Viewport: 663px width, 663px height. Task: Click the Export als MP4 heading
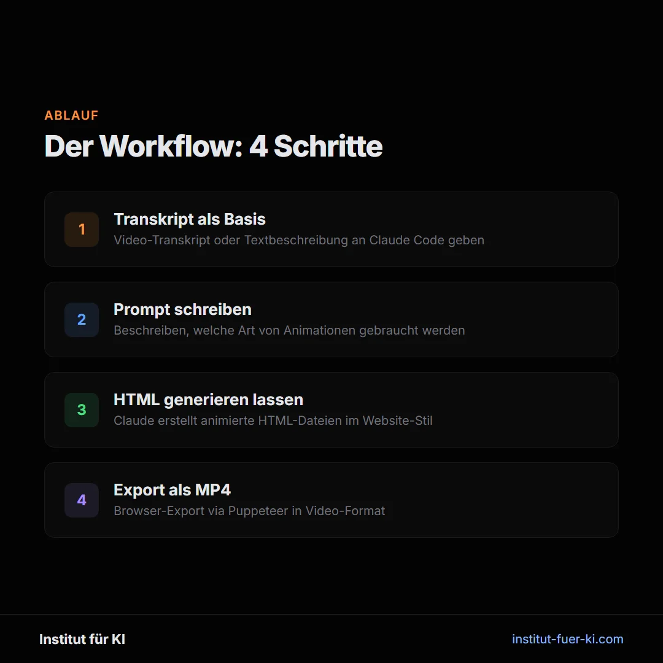tap(172, 489)
